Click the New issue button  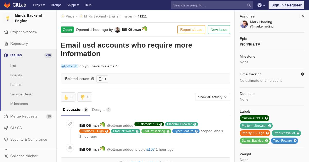point(219,30)
